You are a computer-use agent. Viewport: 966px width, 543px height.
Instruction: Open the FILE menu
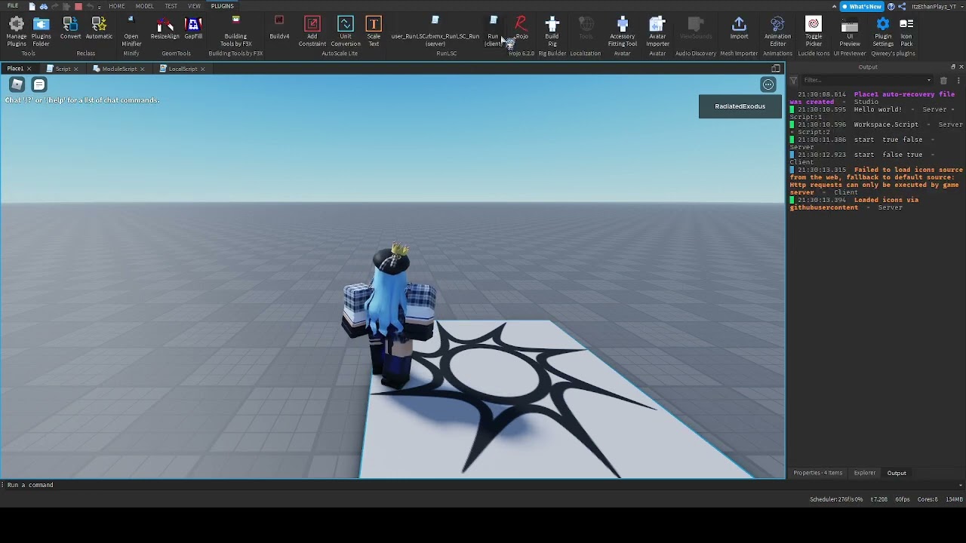click(x=13, y=6)
